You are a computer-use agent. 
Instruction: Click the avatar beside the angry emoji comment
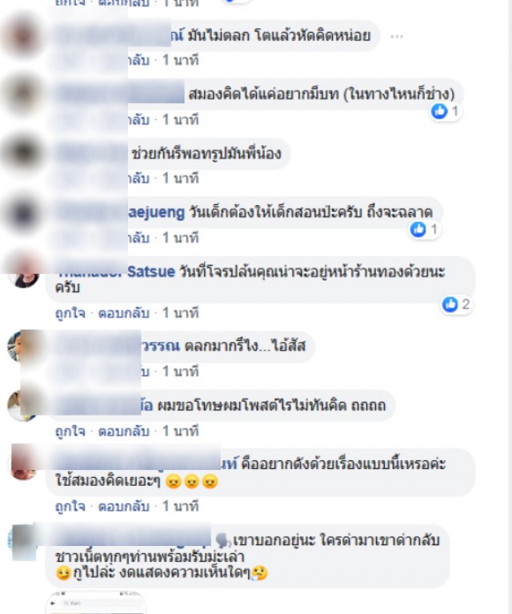(x=23, y=464)
